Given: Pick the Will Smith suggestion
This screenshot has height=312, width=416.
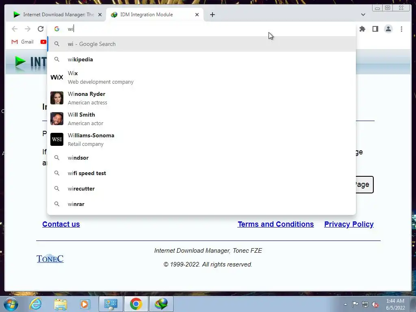Looking at the screenshot, I should coord(201,119).
